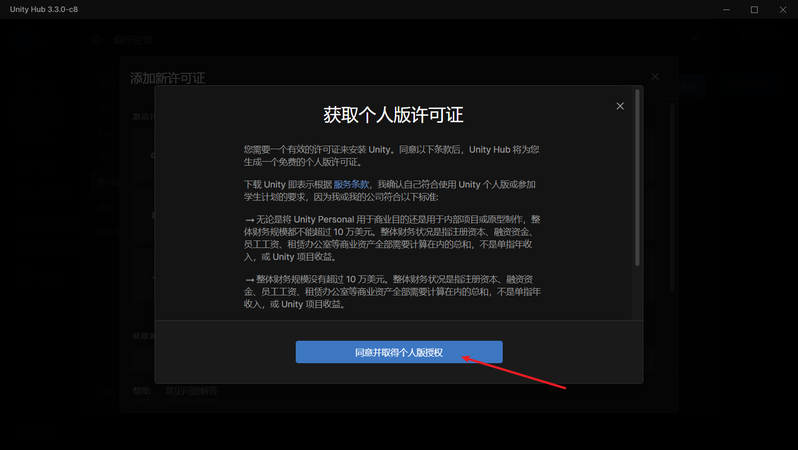Viewport: 798px width, 450px height.
Task: Open the 帮助 link in the background window
Action: (142, 391)
